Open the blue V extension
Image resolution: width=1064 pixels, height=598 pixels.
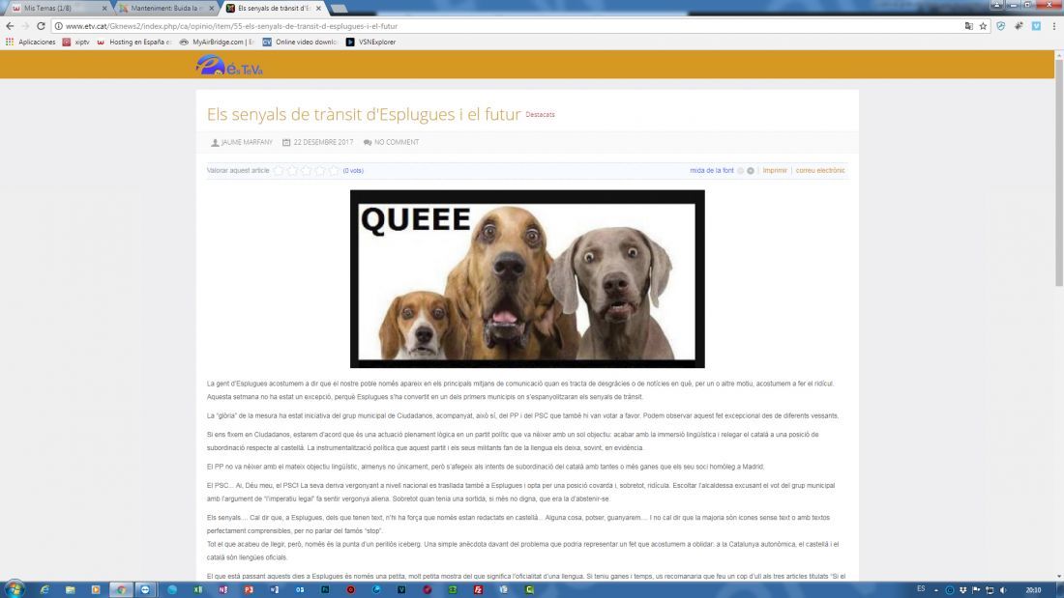click(x=1036, y=26)
